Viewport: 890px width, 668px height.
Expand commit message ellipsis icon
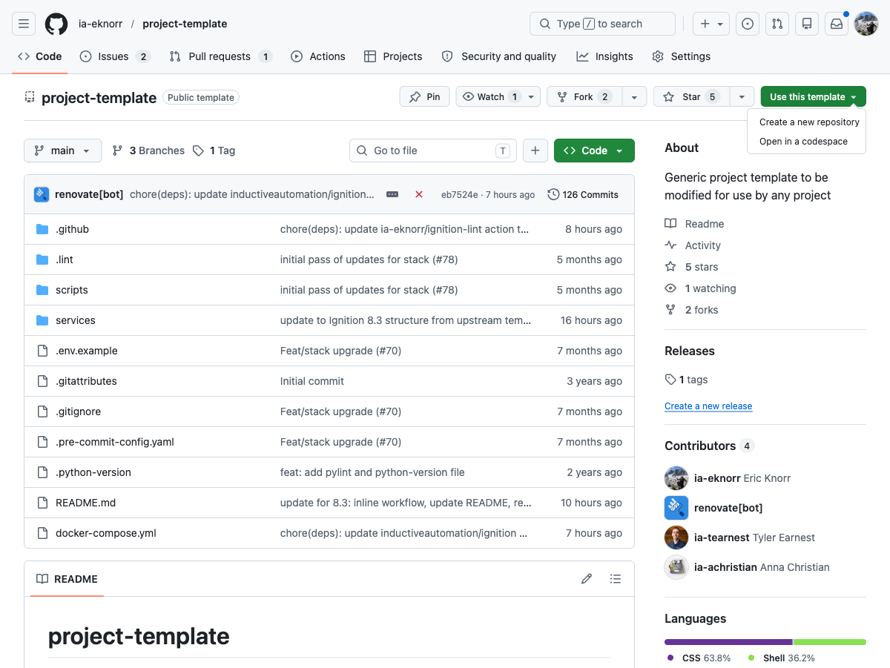[x=392, y=194]
